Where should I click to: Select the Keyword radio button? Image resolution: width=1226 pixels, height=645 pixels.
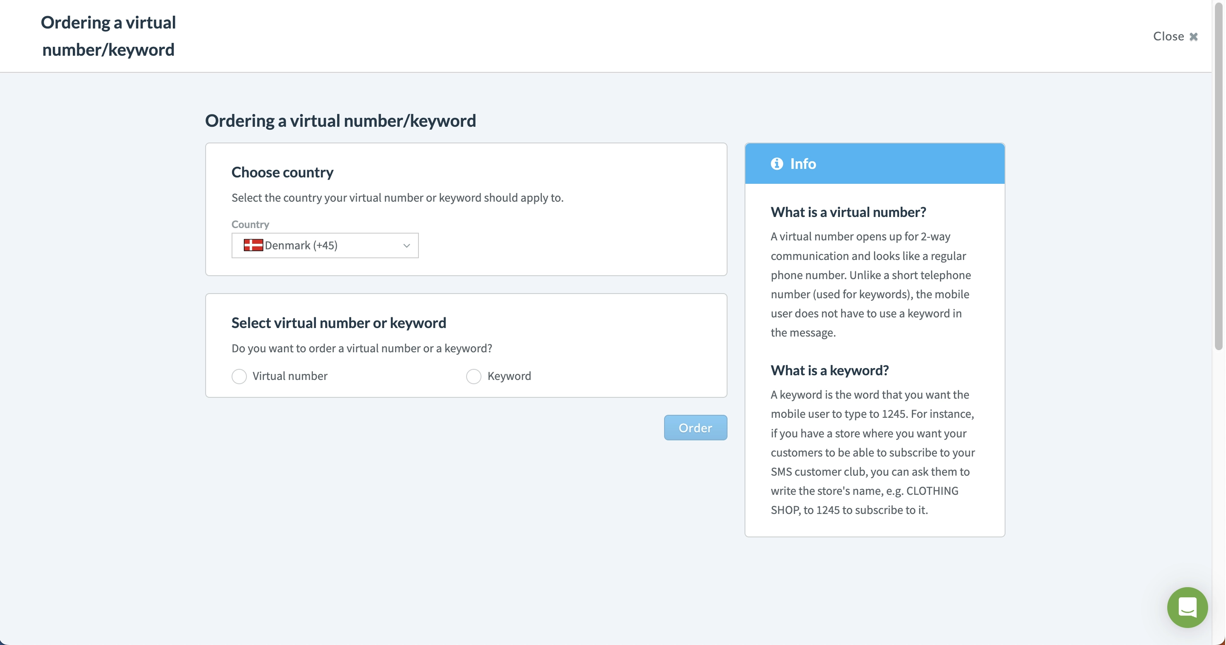[473, 375]
